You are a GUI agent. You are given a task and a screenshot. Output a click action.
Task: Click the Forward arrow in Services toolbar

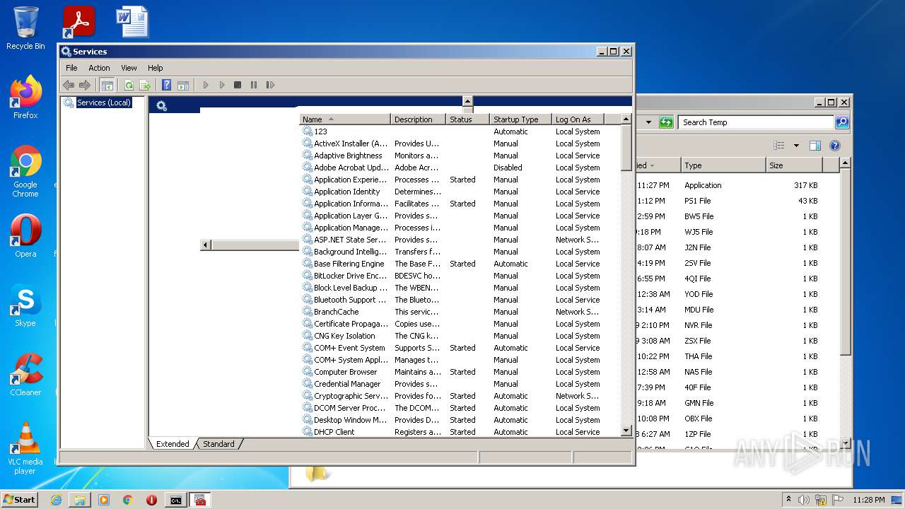pos(85,85)
